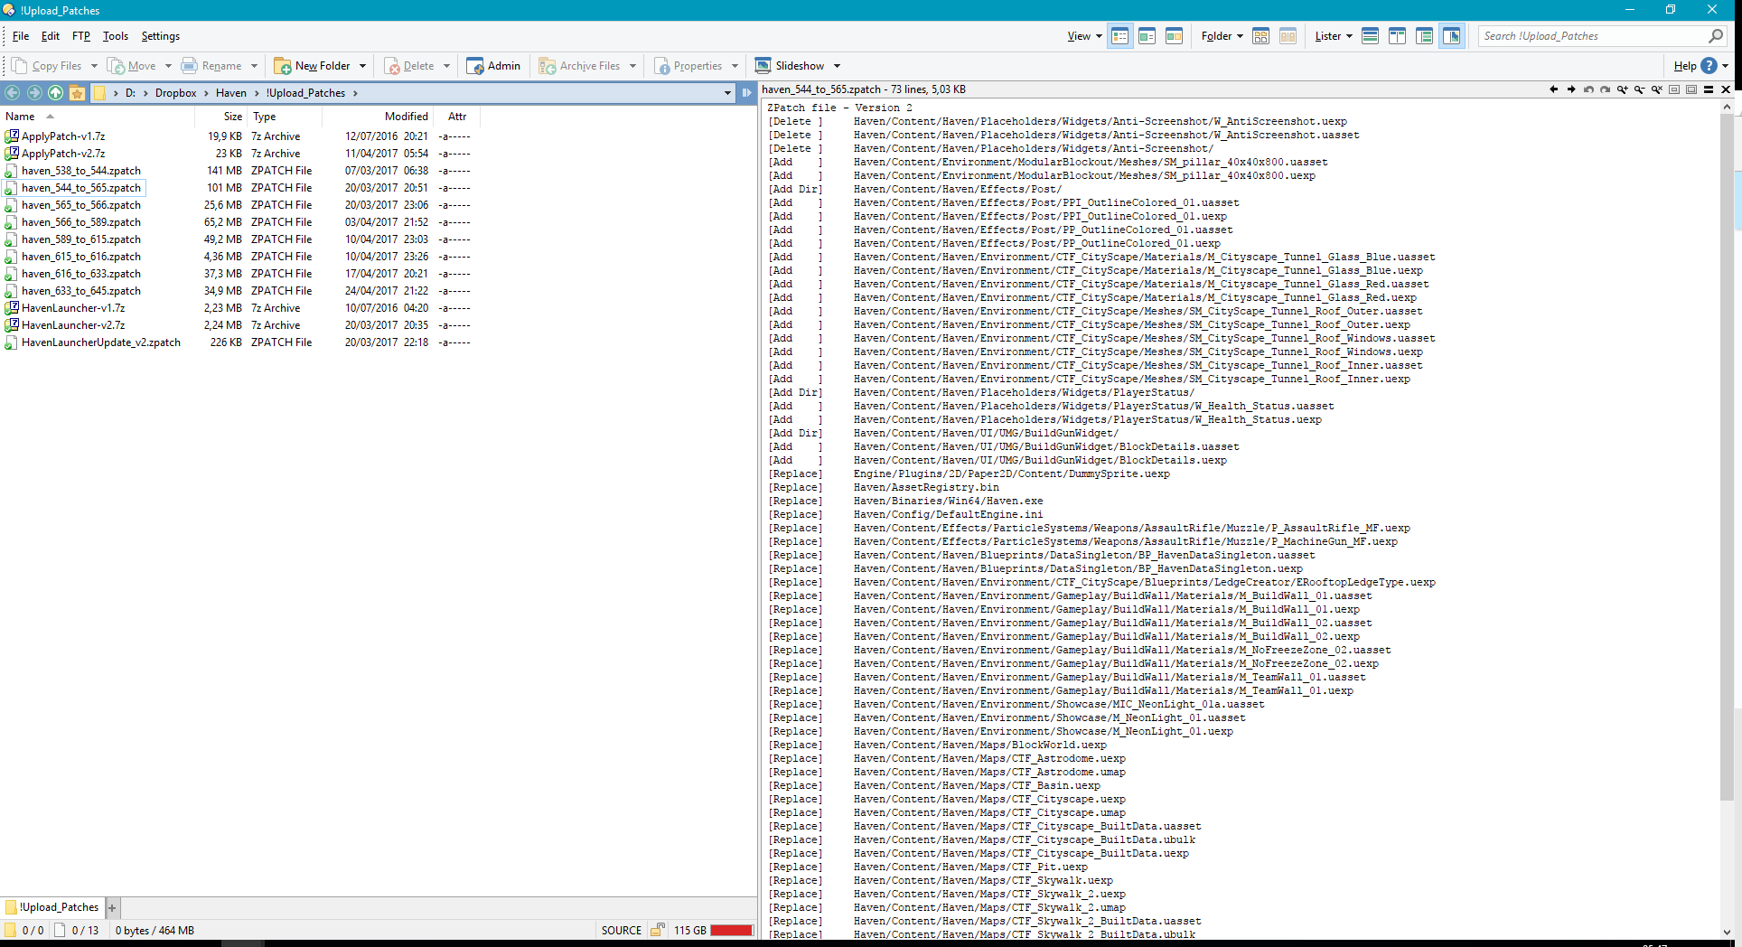Click the Dropbox breadcrumb in path bar
This screenshot has height=947, width=1742.
pyautogui.click(x=175, y=93)
